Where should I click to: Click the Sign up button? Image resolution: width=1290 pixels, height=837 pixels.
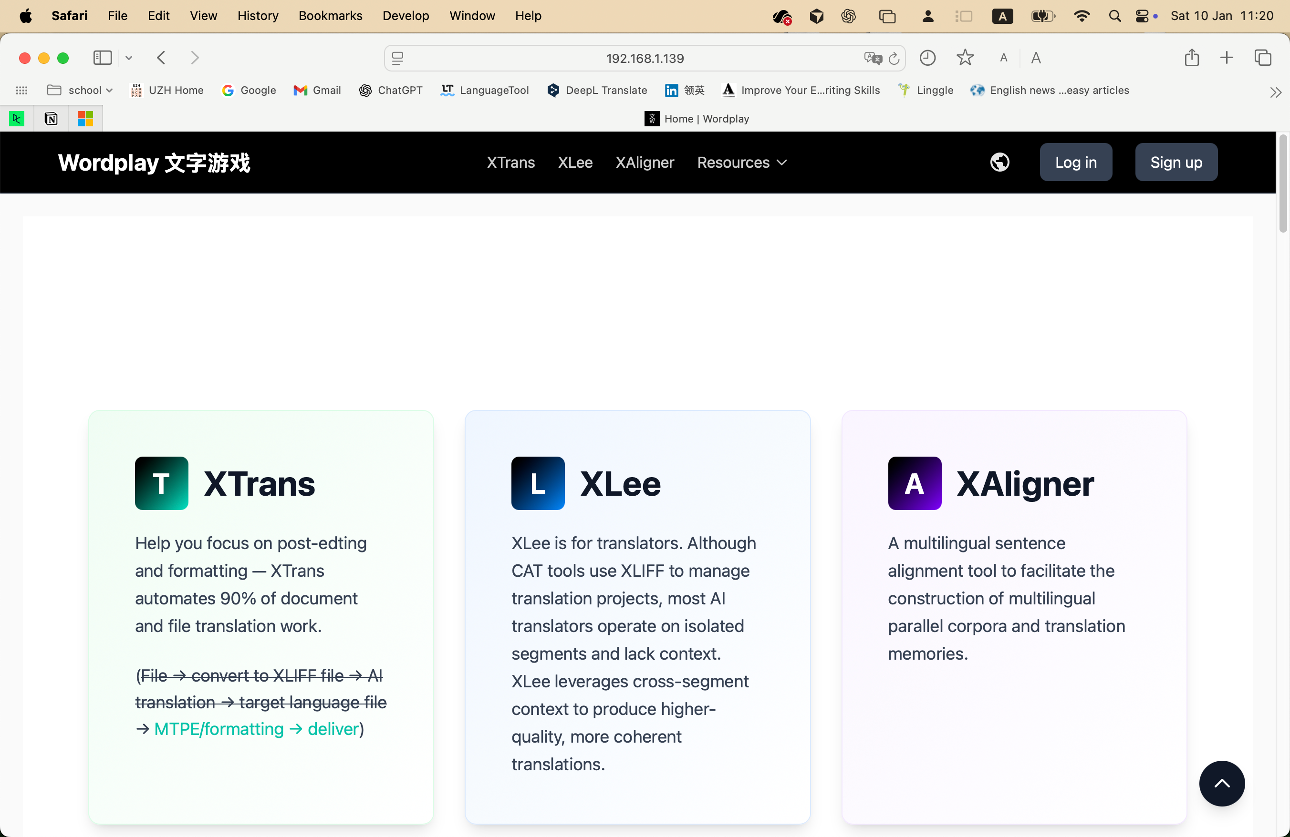coord(1176,163)
